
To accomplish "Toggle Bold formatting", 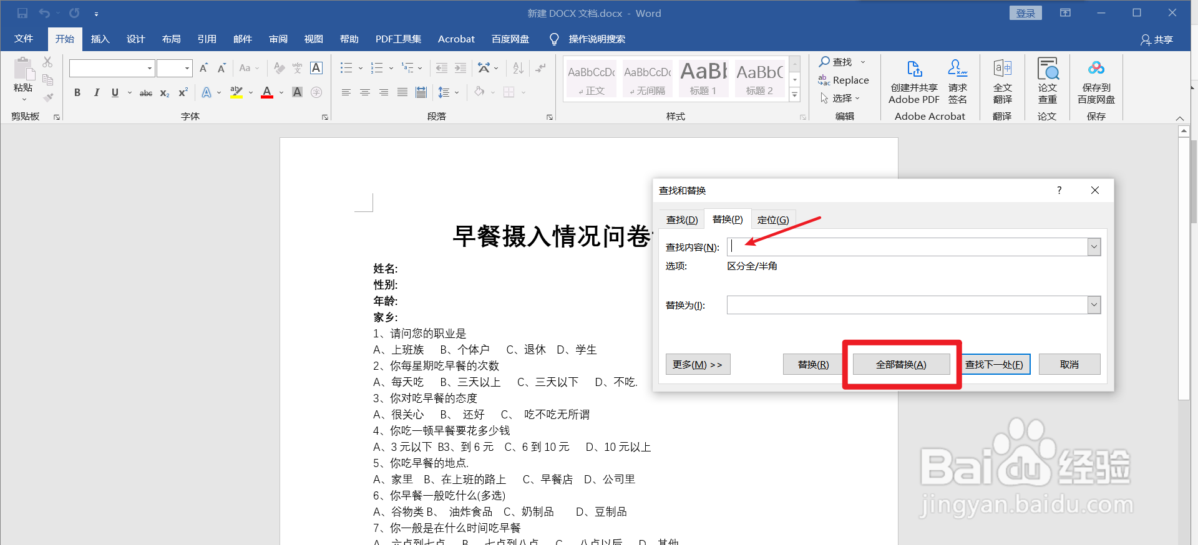I will tap(77, 92).
